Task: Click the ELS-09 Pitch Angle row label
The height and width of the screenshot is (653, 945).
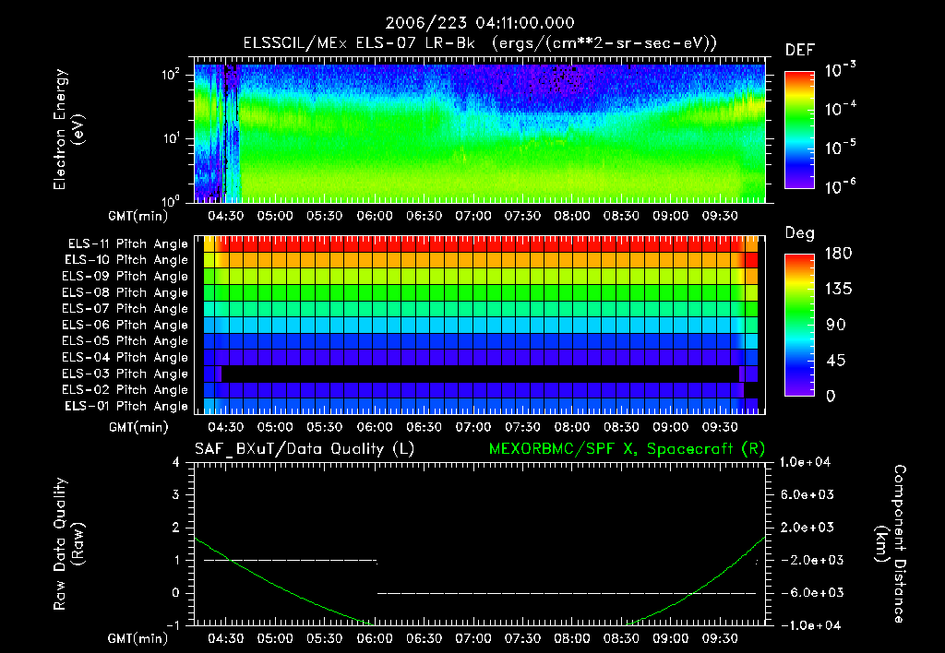Action: click(125, 277)
